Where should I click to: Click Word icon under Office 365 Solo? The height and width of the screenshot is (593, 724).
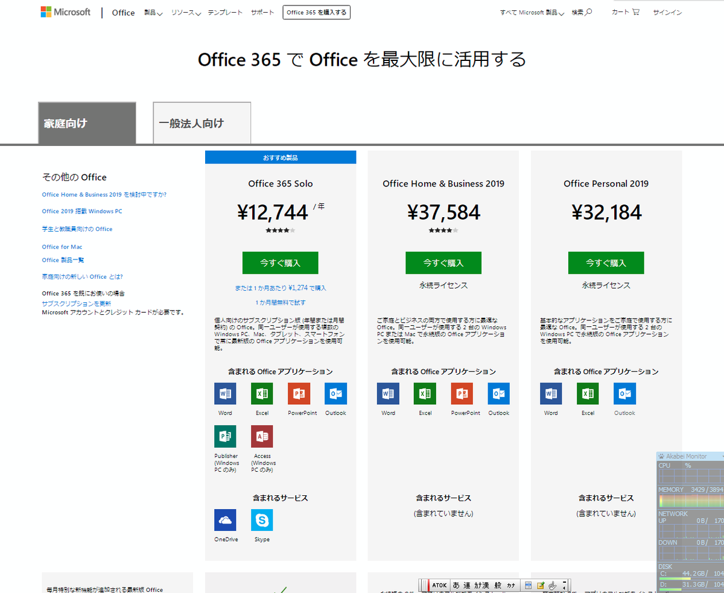tap(225, 393)
